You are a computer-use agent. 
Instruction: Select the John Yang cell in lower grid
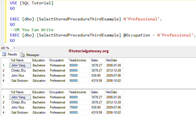[x=20, y=97]
